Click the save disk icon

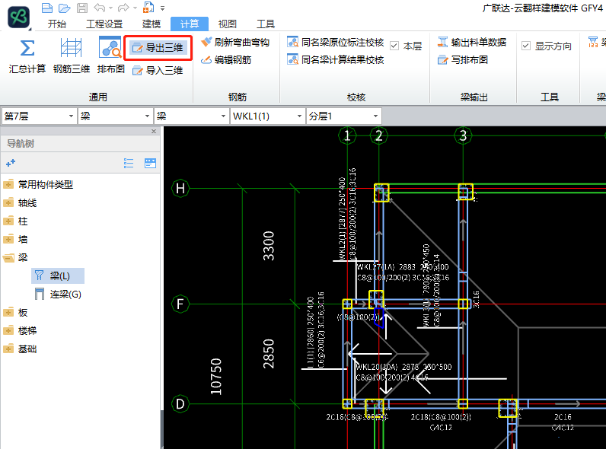[82, 8]
